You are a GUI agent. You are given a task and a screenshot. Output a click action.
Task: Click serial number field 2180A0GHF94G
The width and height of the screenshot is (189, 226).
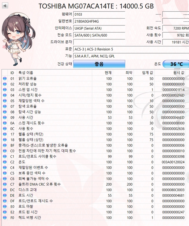coord(99,21)
